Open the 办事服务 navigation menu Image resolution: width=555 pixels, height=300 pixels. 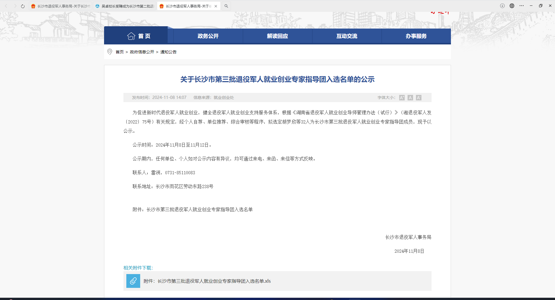coord(416,36)
